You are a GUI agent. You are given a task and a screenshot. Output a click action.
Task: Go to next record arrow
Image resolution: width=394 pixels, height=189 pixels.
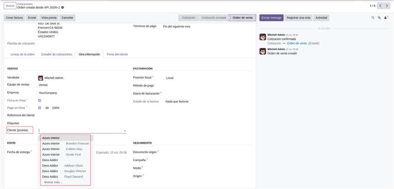point(387,6)
